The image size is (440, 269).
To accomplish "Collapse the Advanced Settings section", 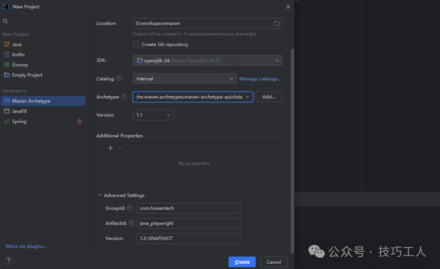I will point(99,195).
